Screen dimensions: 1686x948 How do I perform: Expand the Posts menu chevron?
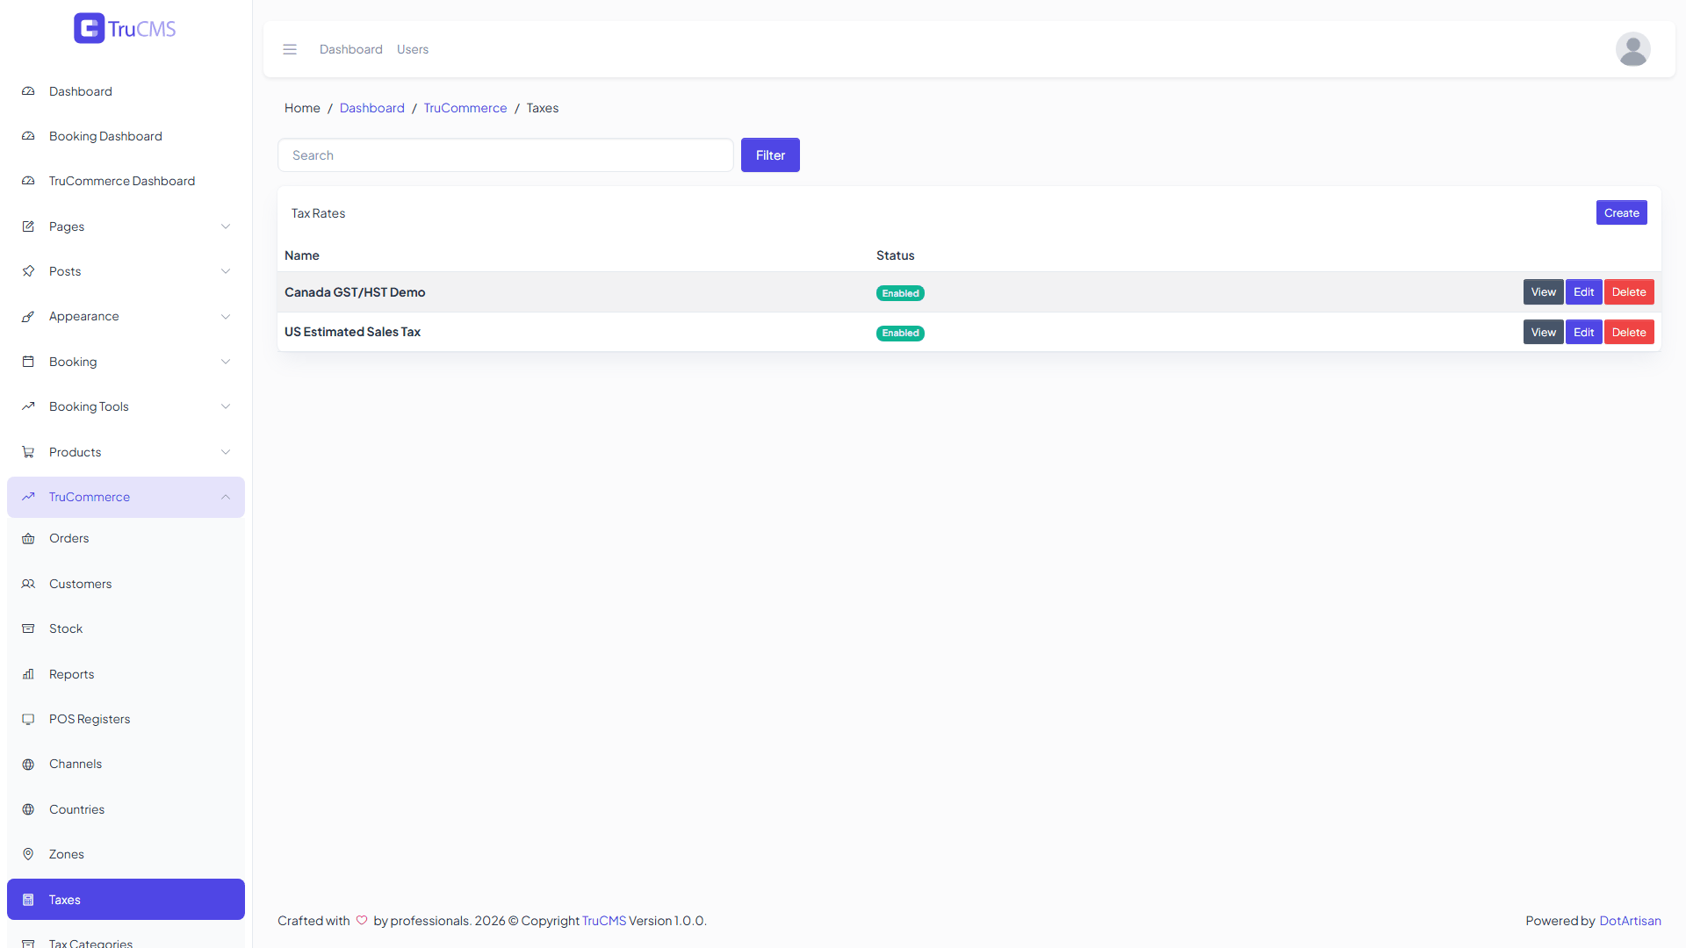coord(226,271)
